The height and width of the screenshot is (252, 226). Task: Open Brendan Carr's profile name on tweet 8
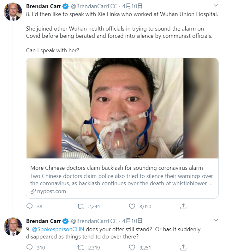coord(43,6)
